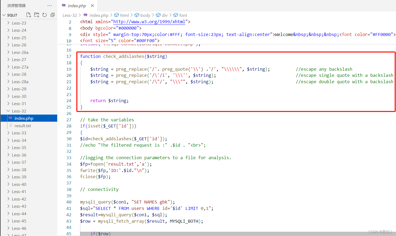Expand the Less-27a folder
The width and height of the screenshot is (396, 236).
(29, 67)
